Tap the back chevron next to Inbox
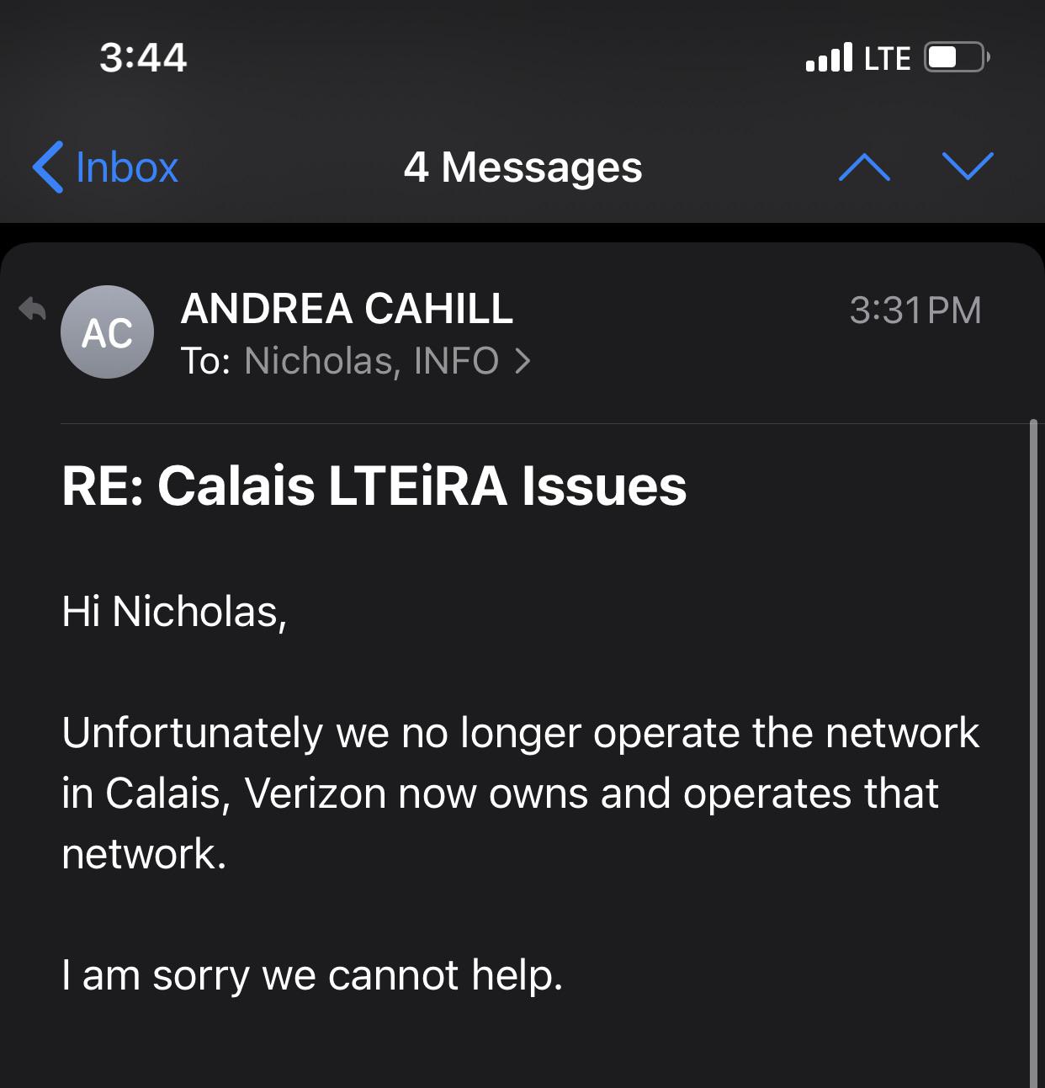Image resolution: width=1045 pixels, height=1088 pixels. (48, 167)
